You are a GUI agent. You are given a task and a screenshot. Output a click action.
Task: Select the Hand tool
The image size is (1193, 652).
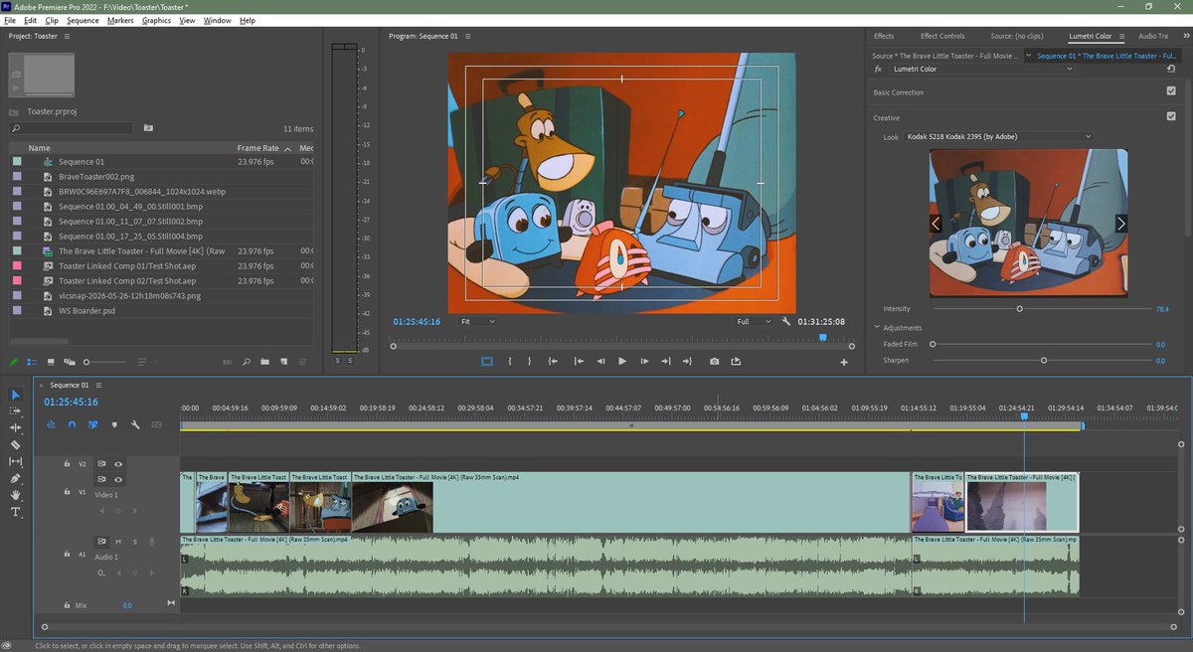(16, 495)
